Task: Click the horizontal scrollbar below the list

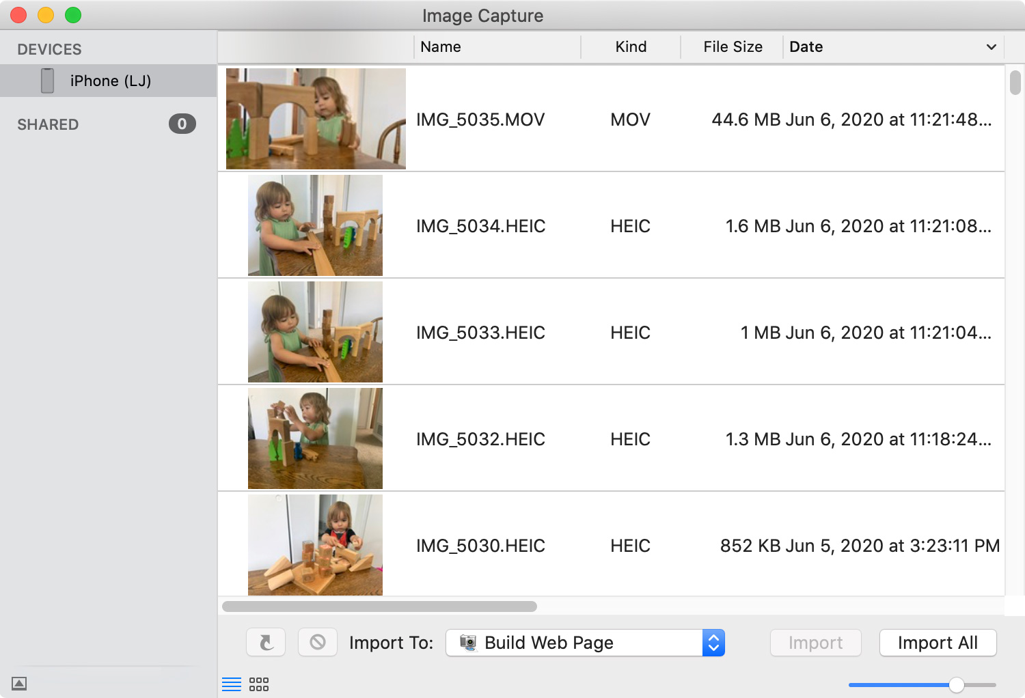Action: [x=379, y=606]
